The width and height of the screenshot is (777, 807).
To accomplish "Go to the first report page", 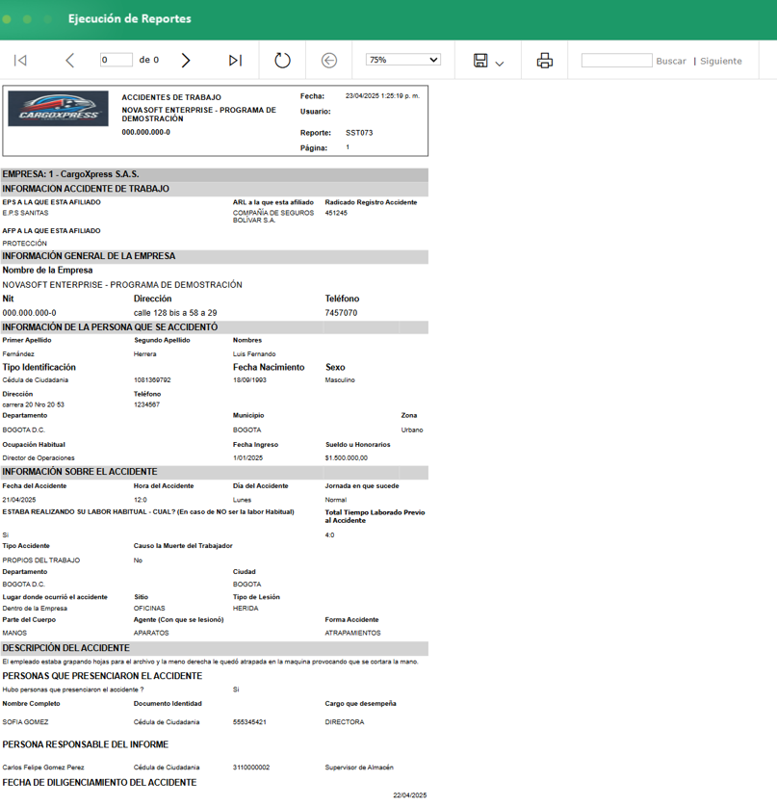I will tap(20, 61).
